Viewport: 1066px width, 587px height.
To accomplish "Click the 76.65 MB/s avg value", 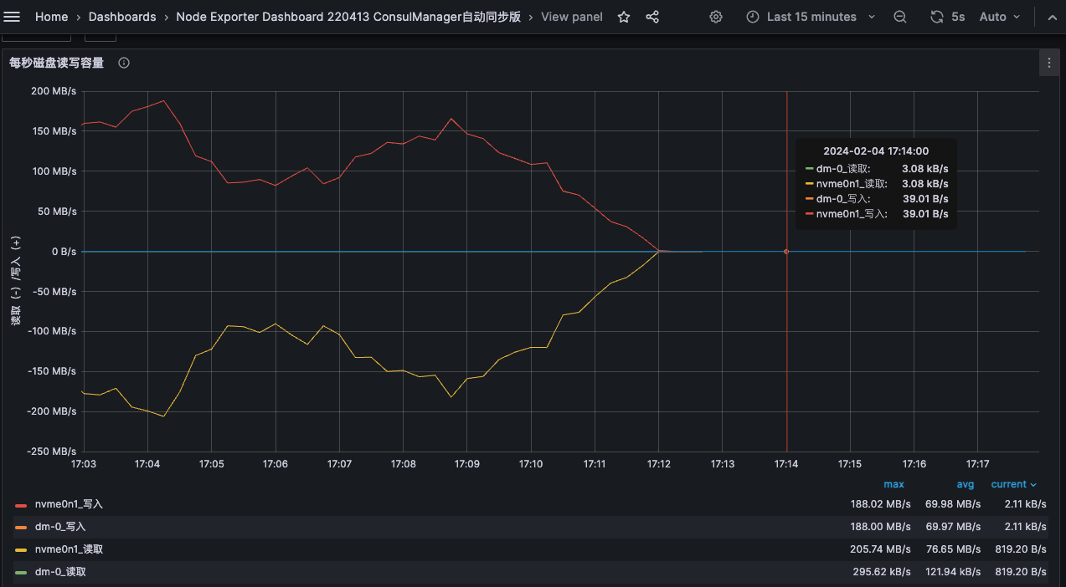I will (x=953, y=549).
